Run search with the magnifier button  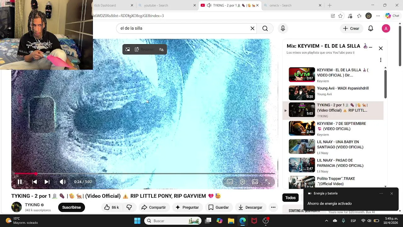click(x=265, y=28)
